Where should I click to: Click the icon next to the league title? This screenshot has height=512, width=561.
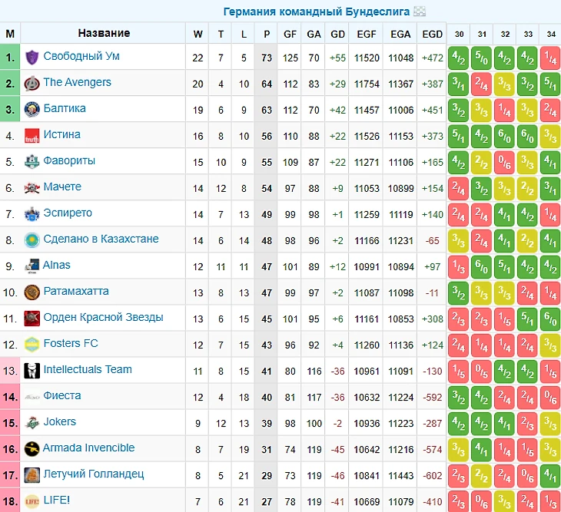(x=420, y=12)
